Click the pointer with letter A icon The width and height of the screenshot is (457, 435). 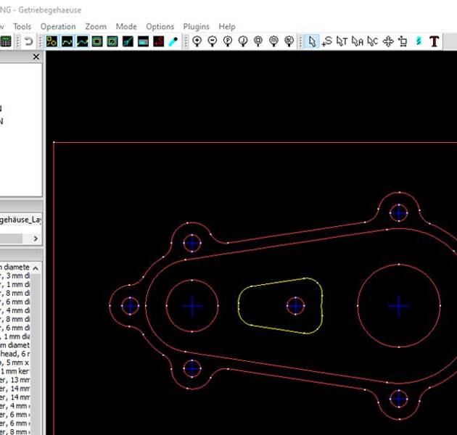pos(357,41)
